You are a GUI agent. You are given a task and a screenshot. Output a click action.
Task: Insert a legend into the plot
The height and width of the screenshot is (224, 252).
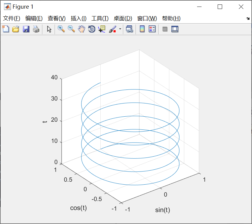152,29
